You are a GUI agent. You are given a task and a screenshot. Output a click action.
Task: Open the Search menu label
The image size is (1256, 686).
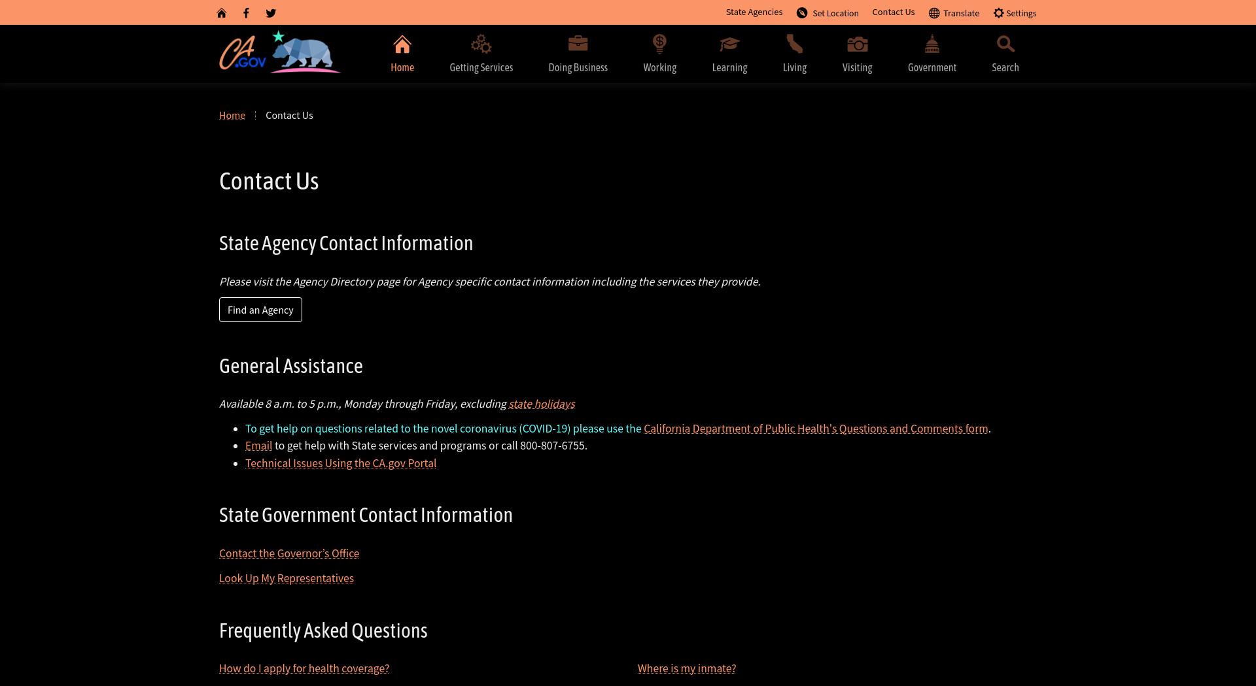pyautogui.click(x=1005, y=68)
